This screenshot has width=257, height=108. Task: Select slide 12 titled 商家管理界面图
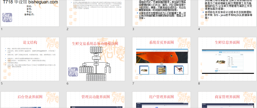coord(227,100)
